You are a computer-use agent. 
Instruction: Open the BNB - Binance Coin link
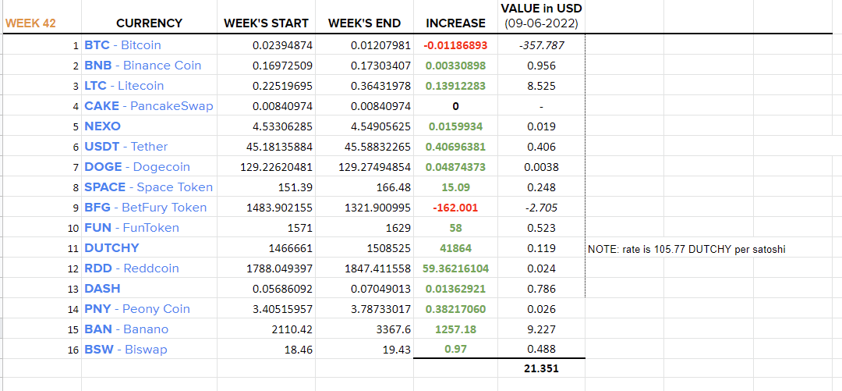click(143, 66)
